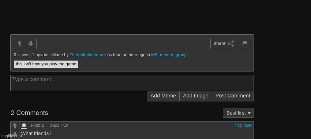Open the MS_memer_group stream
Screen dimensions: 311x139
coord(169,55)
